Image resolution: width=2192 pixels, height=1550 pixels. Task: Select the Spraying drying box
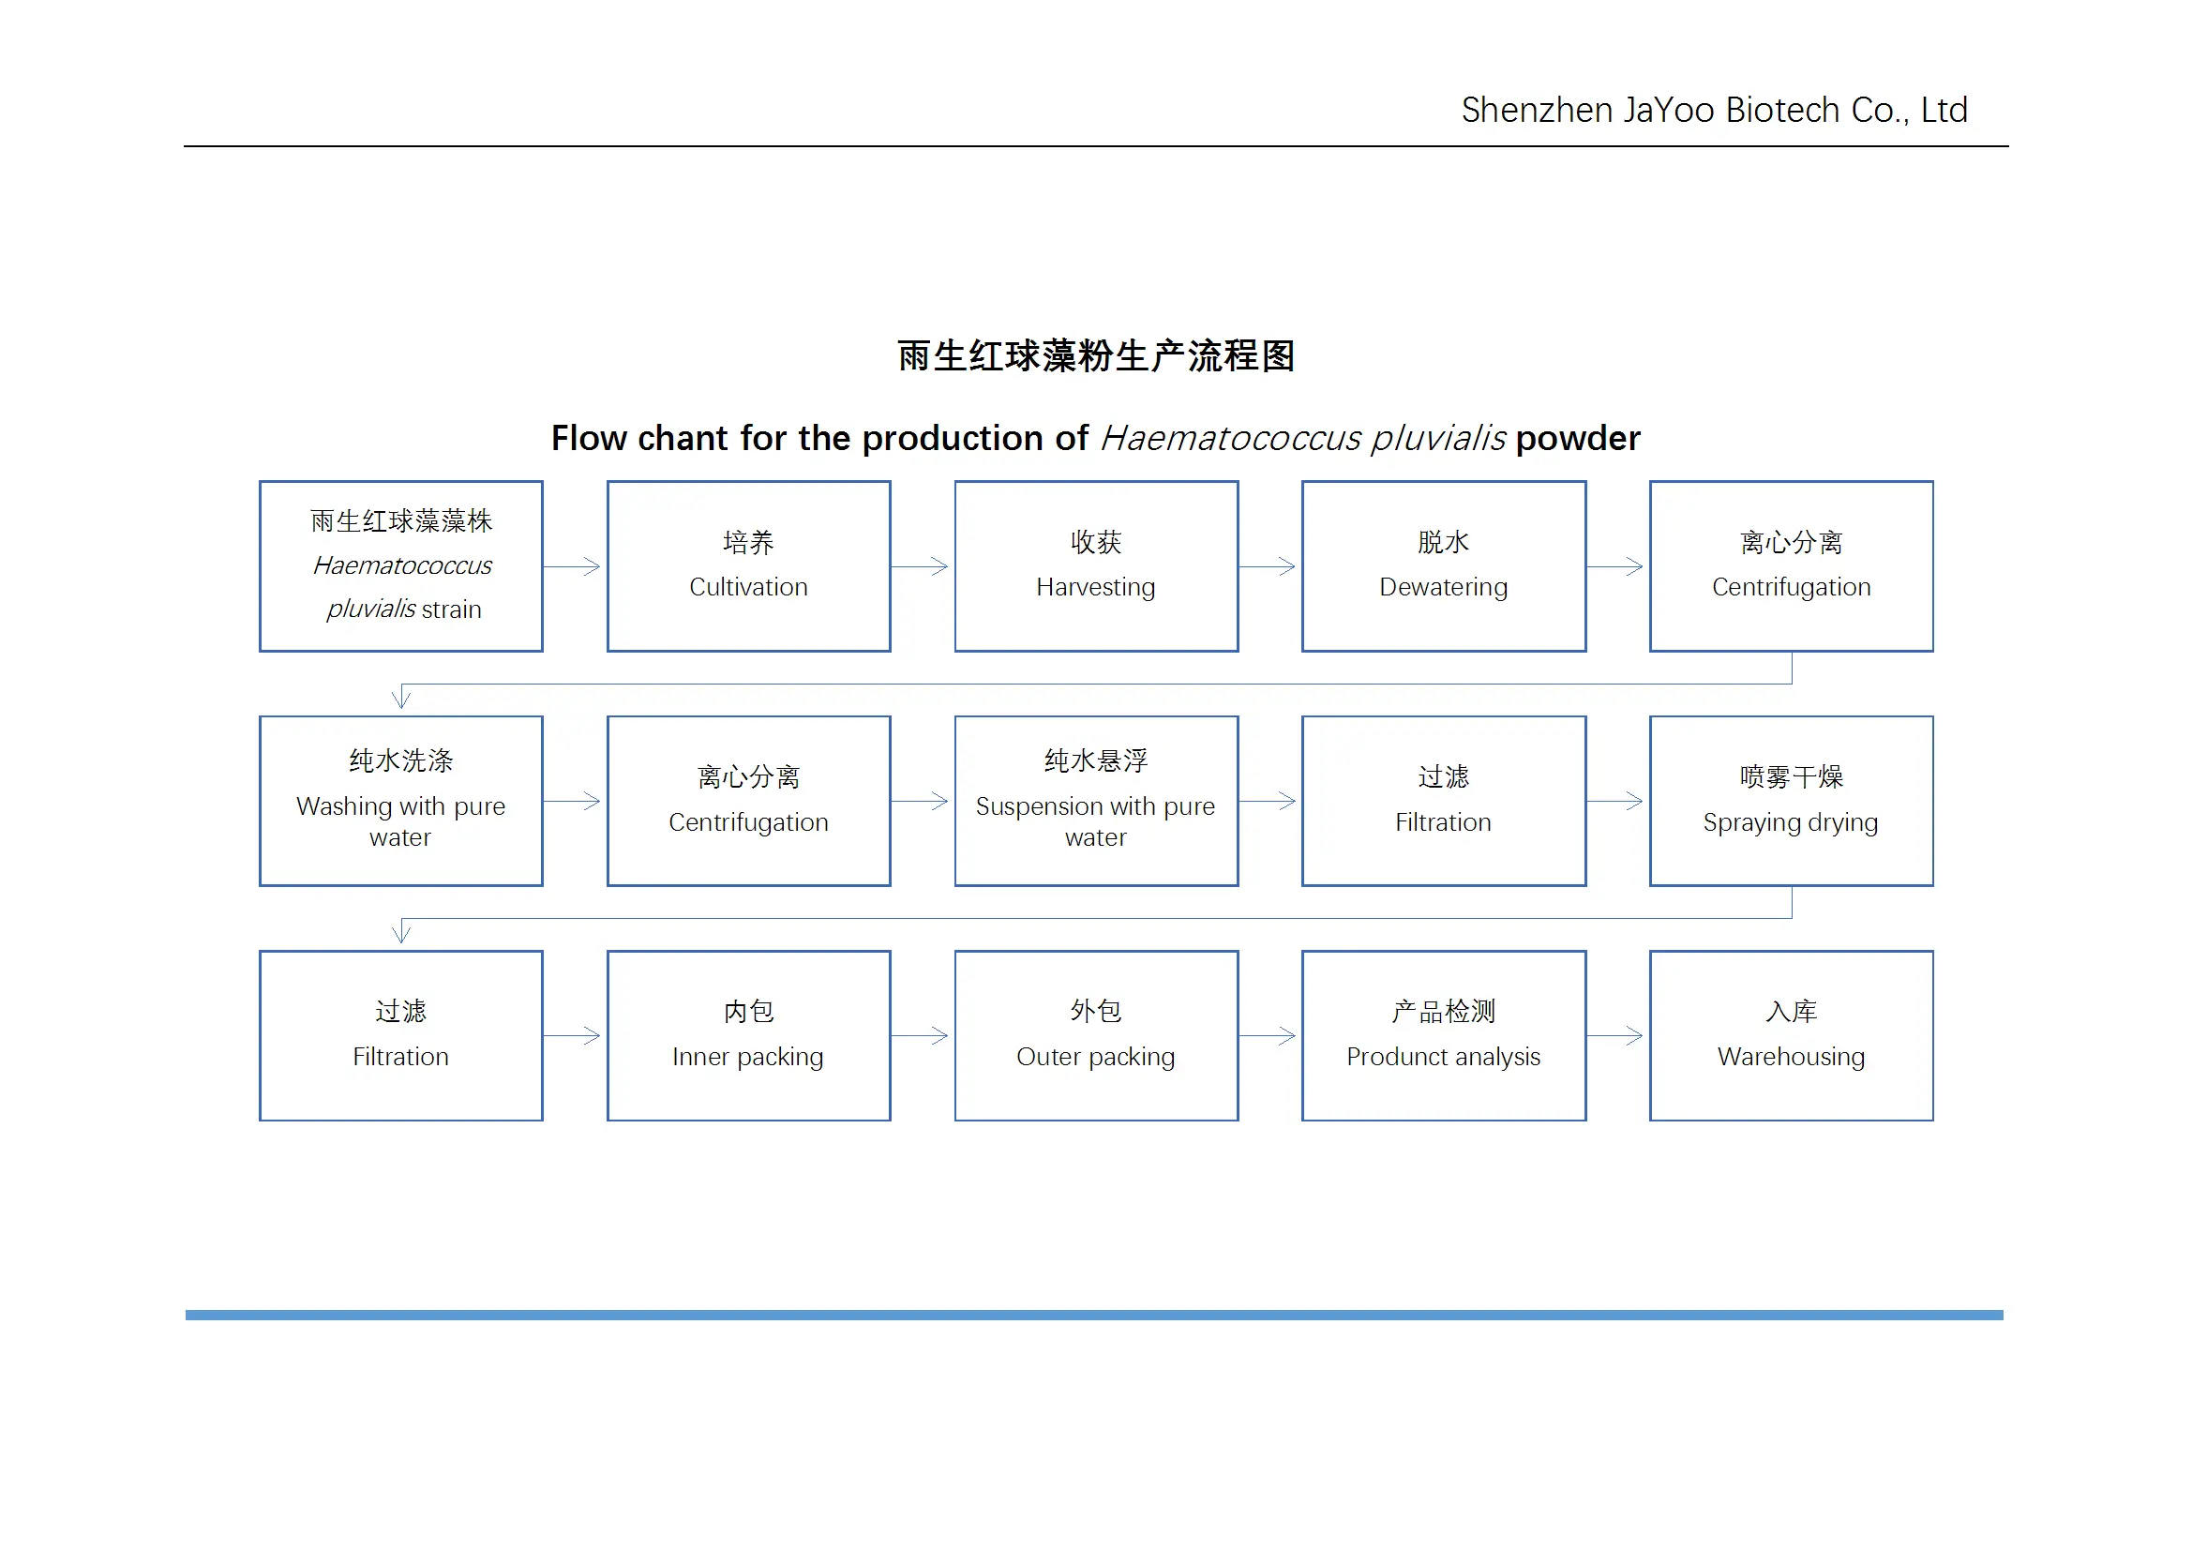[1791, 802]
